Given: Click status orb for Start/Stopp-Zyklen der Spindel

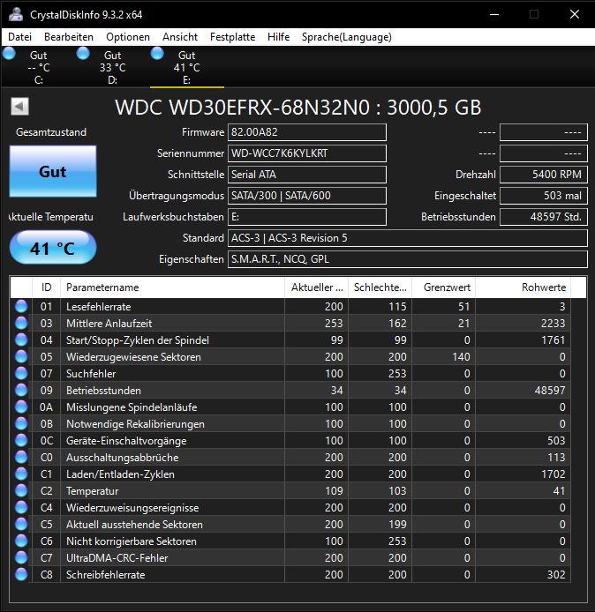Looking at the screenshot, I should click(21, 340).
